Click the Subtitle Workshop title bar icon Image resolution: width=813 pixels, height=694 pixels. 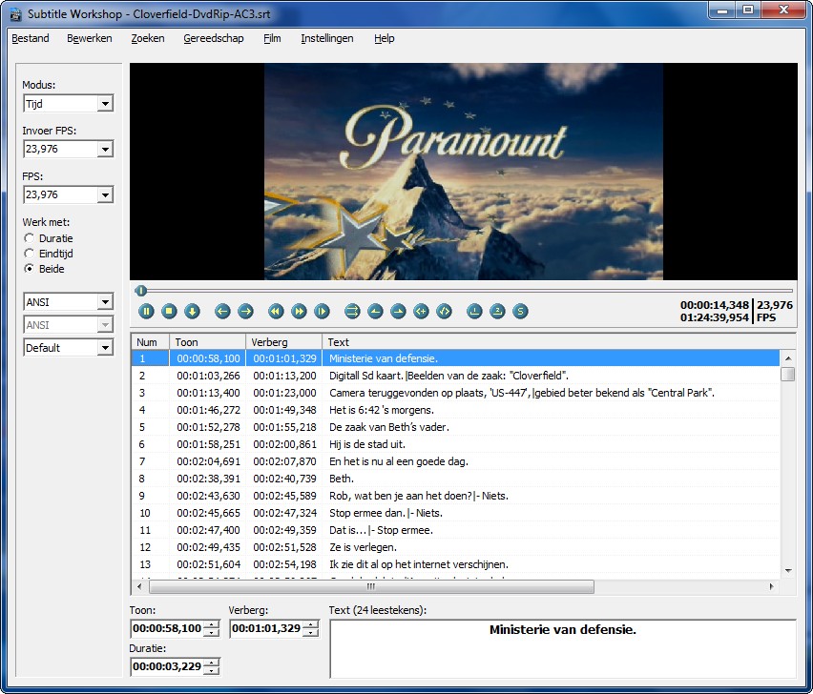click(x=15, y=14)
